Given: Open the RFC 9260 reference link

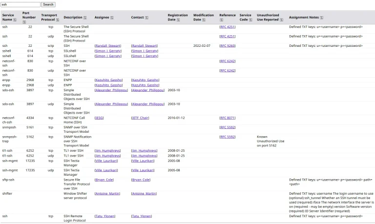Looking at the screenshot, I should (228, 46).
